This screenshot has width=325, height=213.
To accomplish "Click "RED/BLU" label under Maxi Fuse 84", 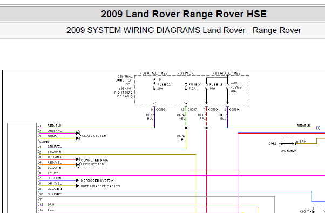I will point(222,117).
